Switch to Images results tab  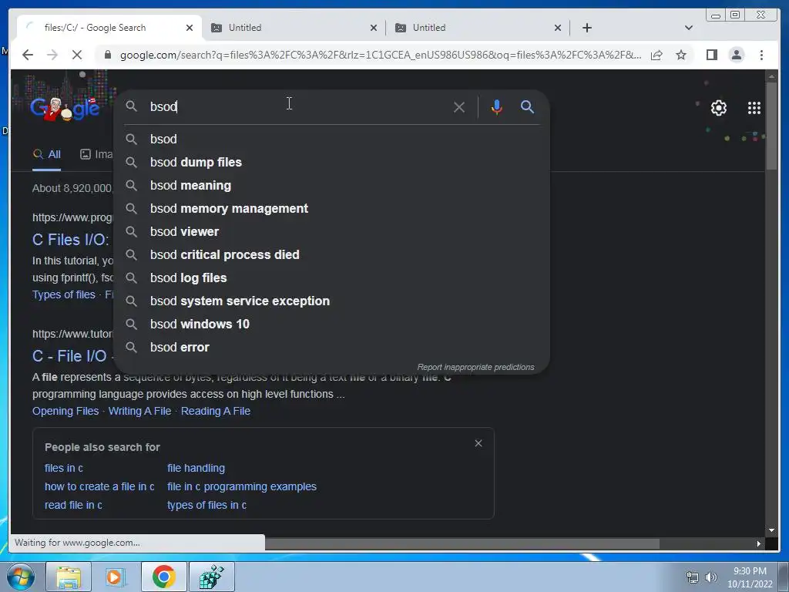(96, 154)
